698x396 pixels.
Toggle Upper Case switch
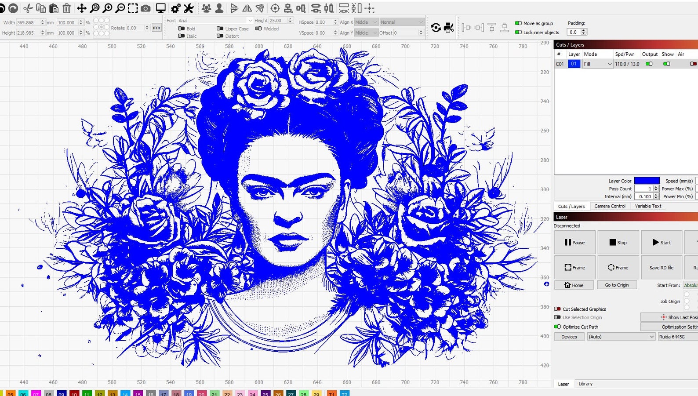(220, 29)
